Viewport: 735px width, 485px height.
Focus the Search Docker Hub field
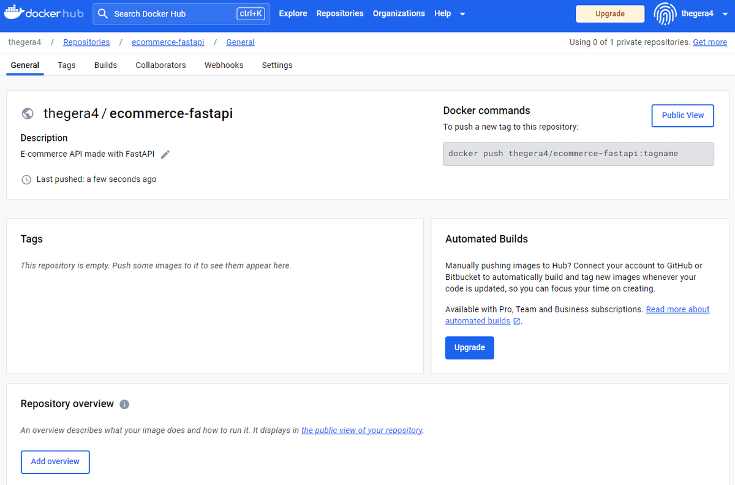(181, 13)
